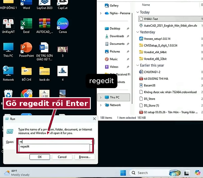The width and height of the screenshot is (203, 178).
Task: Click the Open text field in Run
Action: pyautogui.click(x=55, y=142)
